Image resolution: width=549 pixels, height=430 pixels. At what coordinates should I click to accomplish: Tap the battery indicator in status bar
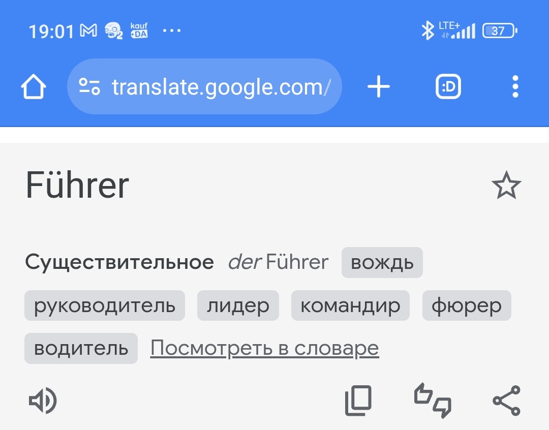coord(499,32)
